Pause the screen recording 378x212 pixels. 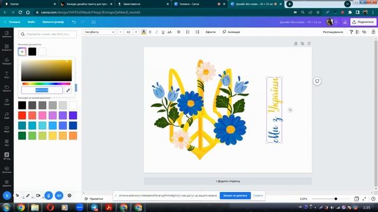(7, 196)
